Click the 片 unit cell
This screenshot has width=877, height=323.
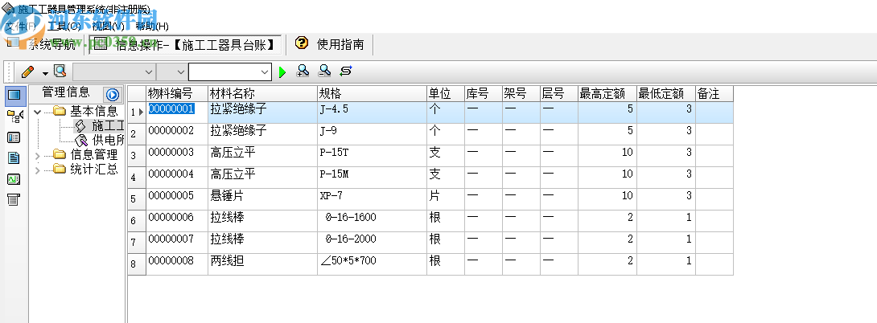[445, 199]
